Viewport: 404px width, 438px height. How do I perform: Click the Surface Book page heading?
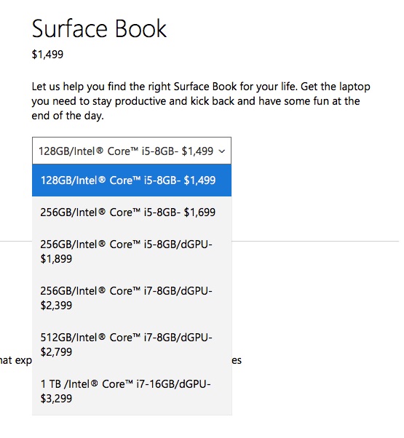click(99, 28)
